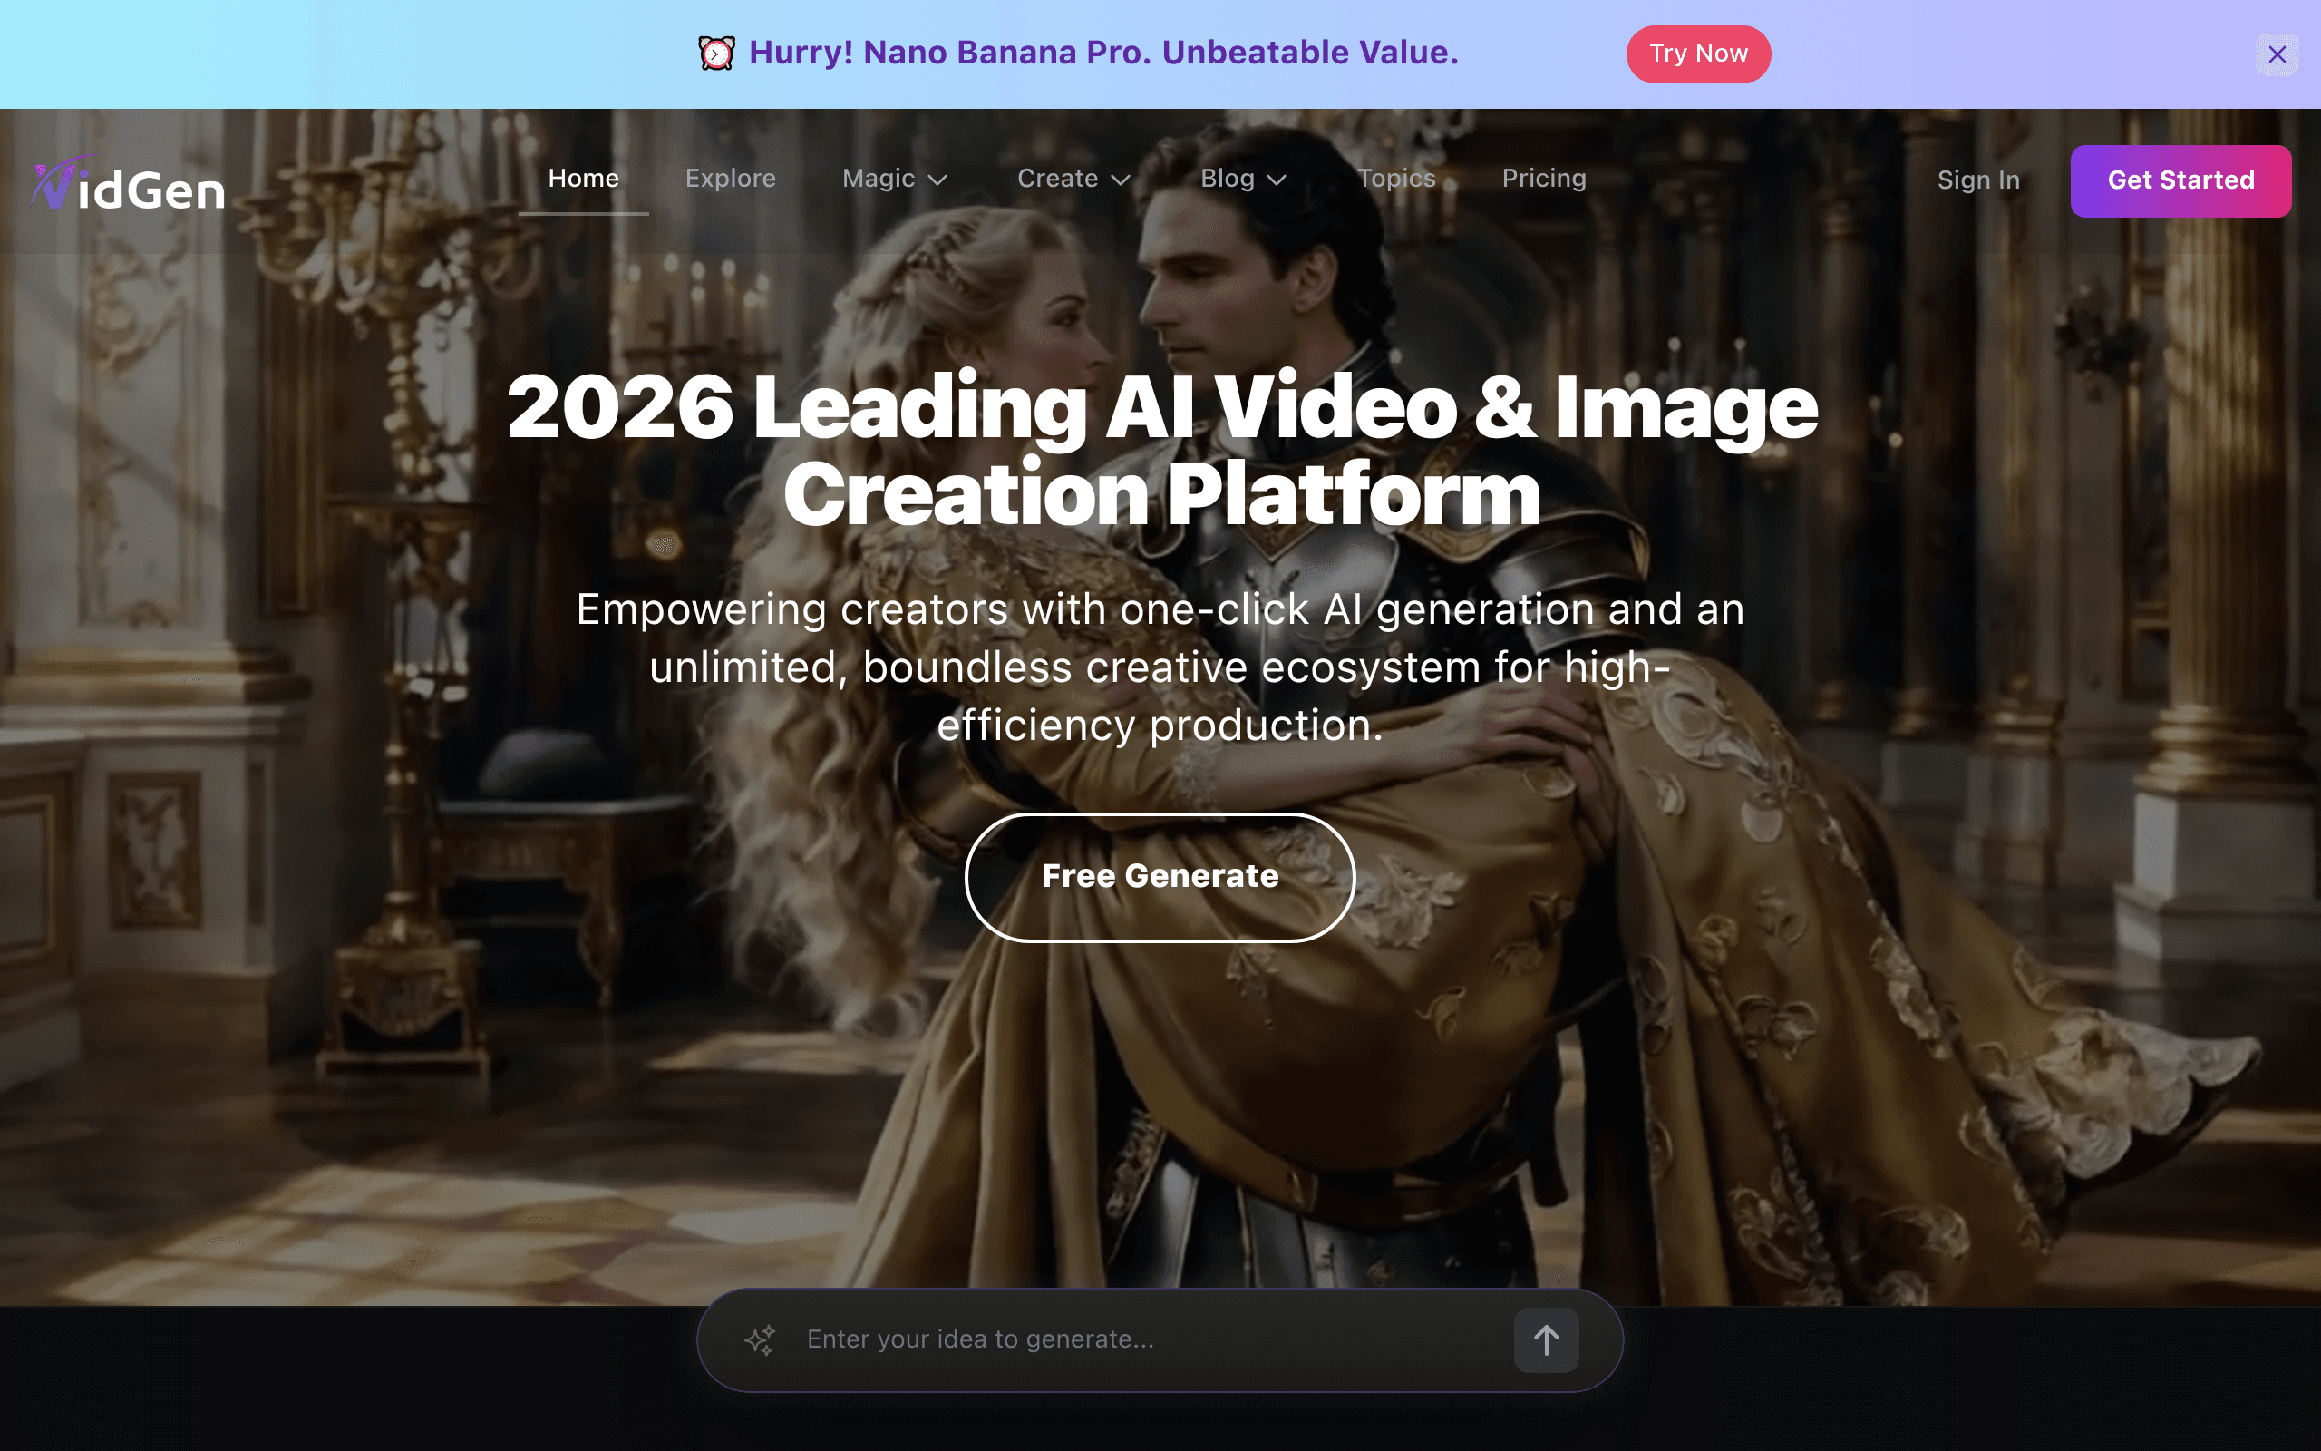Open the Pricing page

pos(1544,179)
